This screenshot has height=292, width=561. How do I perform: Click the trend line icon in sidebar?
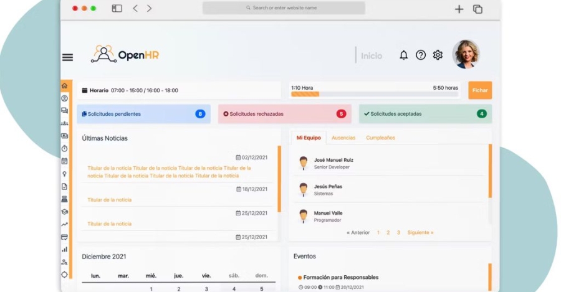(x=64, y=224)
